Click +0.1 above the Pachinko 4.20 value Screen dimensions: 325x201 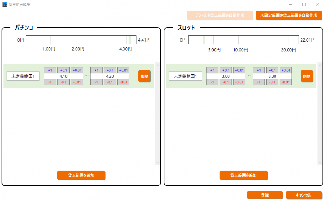tap(110, 70)
